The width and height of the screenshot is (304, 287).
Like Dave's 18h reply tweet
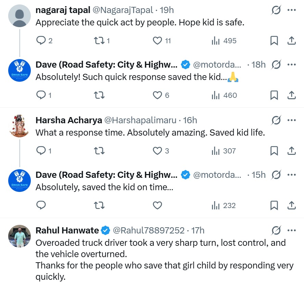pos(157,95)
